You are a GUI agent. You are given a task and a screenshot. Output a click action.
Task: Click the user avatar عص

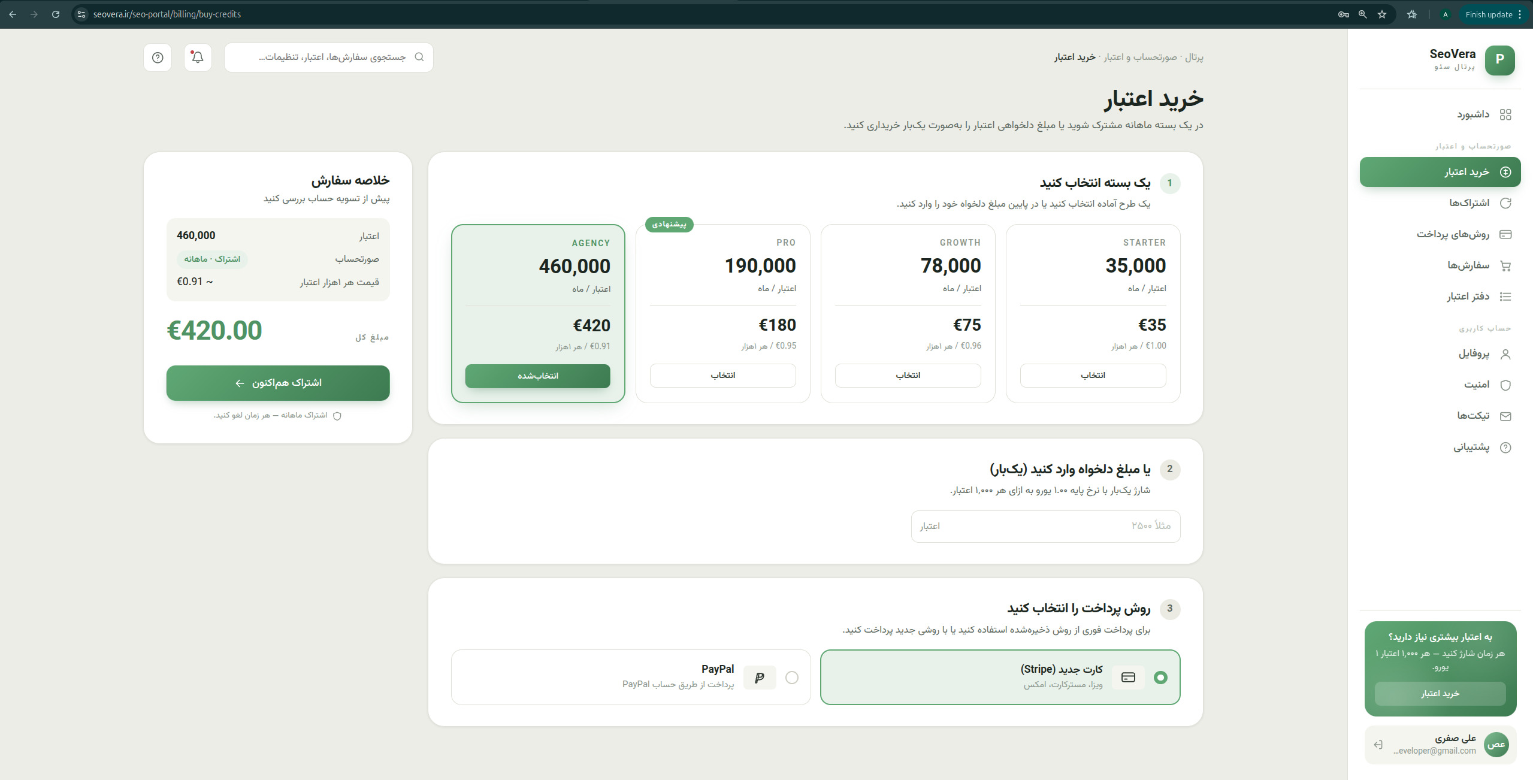point(1496,745)
